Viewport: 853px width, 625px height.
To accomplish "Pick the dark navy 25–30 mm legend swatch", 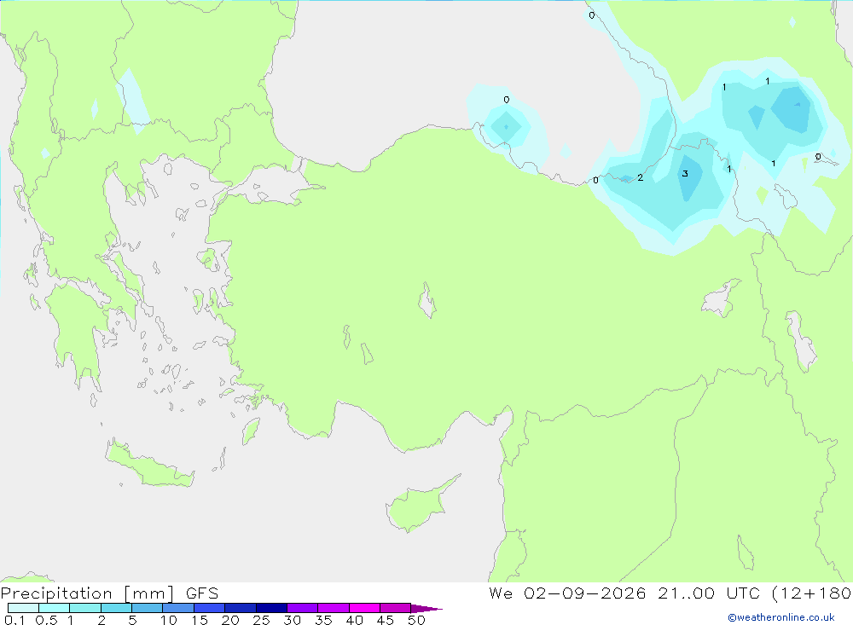I will click(x=271, y=608).
